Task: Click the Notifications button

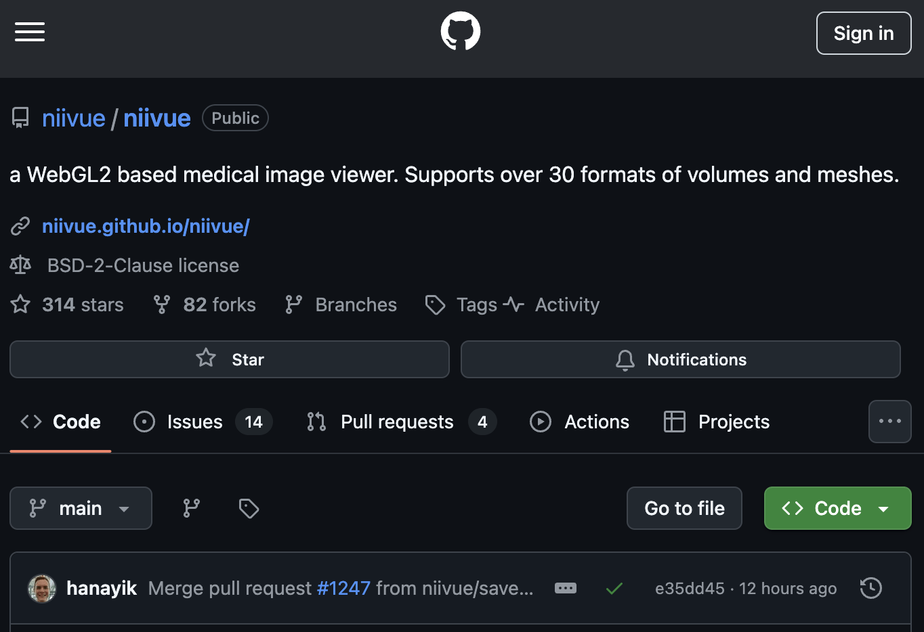Action: 681,359
